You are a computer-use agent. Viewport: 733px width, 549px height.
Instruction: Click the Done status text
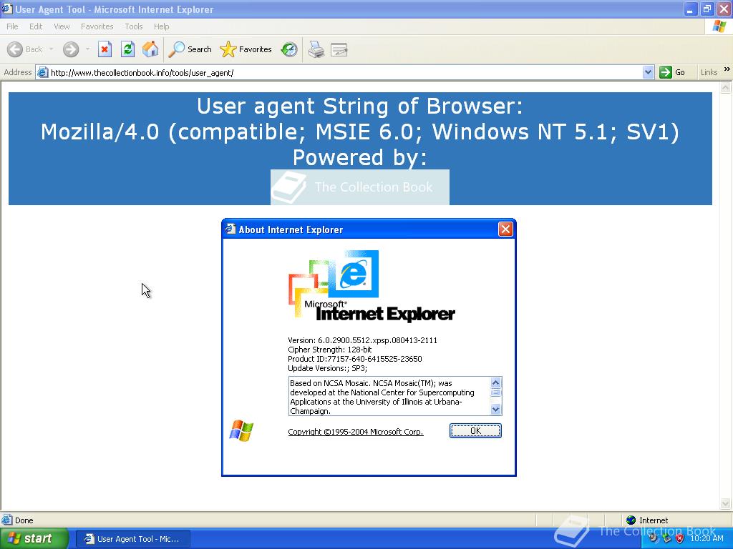tap(24, 520)
